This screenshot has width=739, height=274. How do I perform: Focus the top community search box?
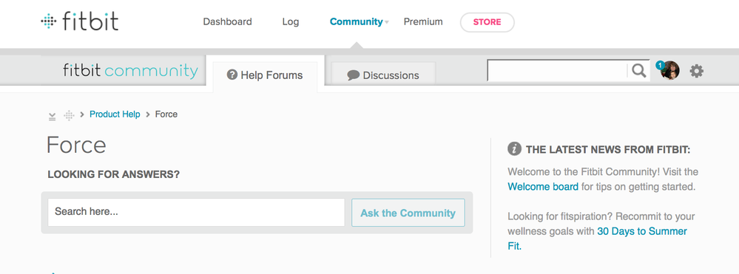[557, 71]
